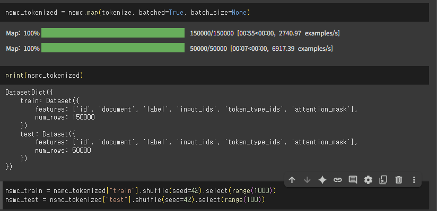Click the nsmc_tokenized map code cell

pos(214,13)
